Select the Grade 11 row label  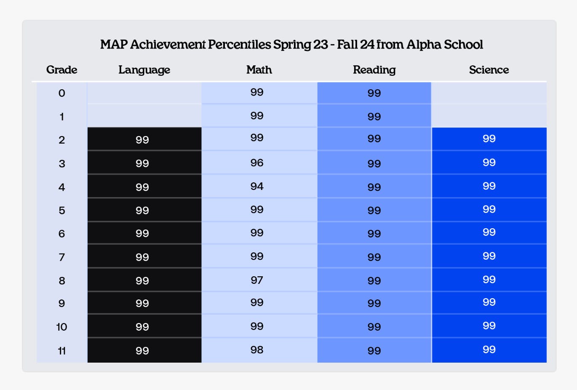tap(61, 350)
